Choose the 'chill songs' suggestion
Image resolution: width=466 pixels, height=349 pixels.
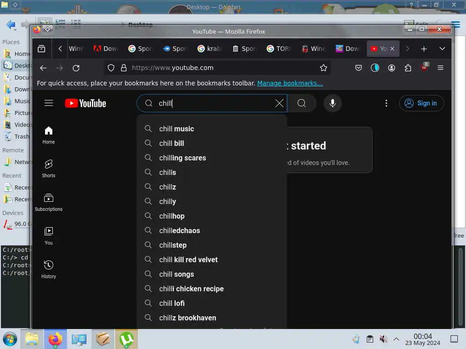pos(212,274)
